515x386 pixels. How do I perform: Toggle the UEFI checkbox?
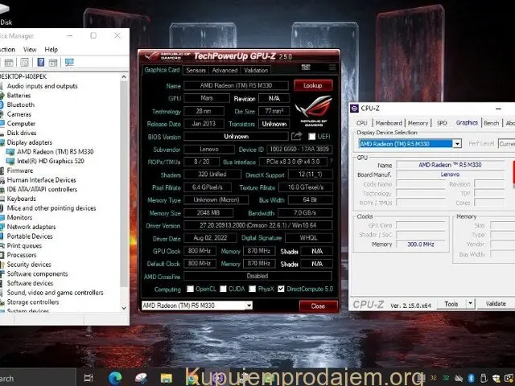(x=311, y=136)
